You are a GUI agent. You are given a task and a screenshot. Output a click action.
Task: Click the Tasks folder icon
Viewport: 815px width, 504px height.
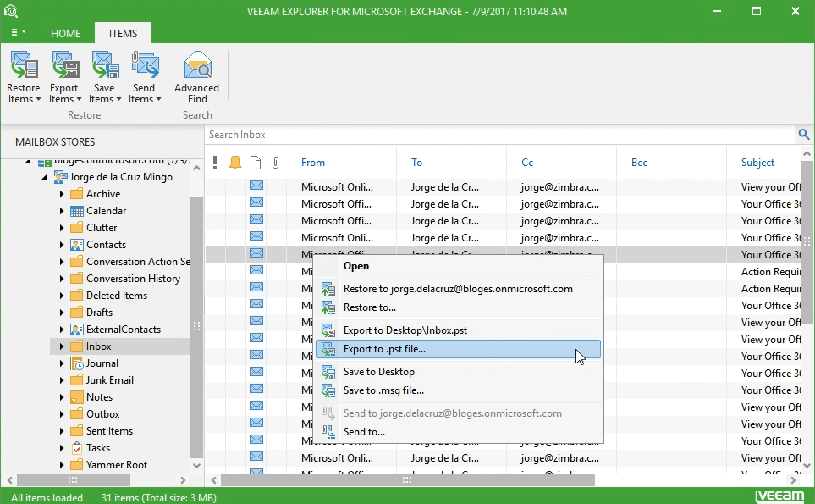tap(76, 448)
